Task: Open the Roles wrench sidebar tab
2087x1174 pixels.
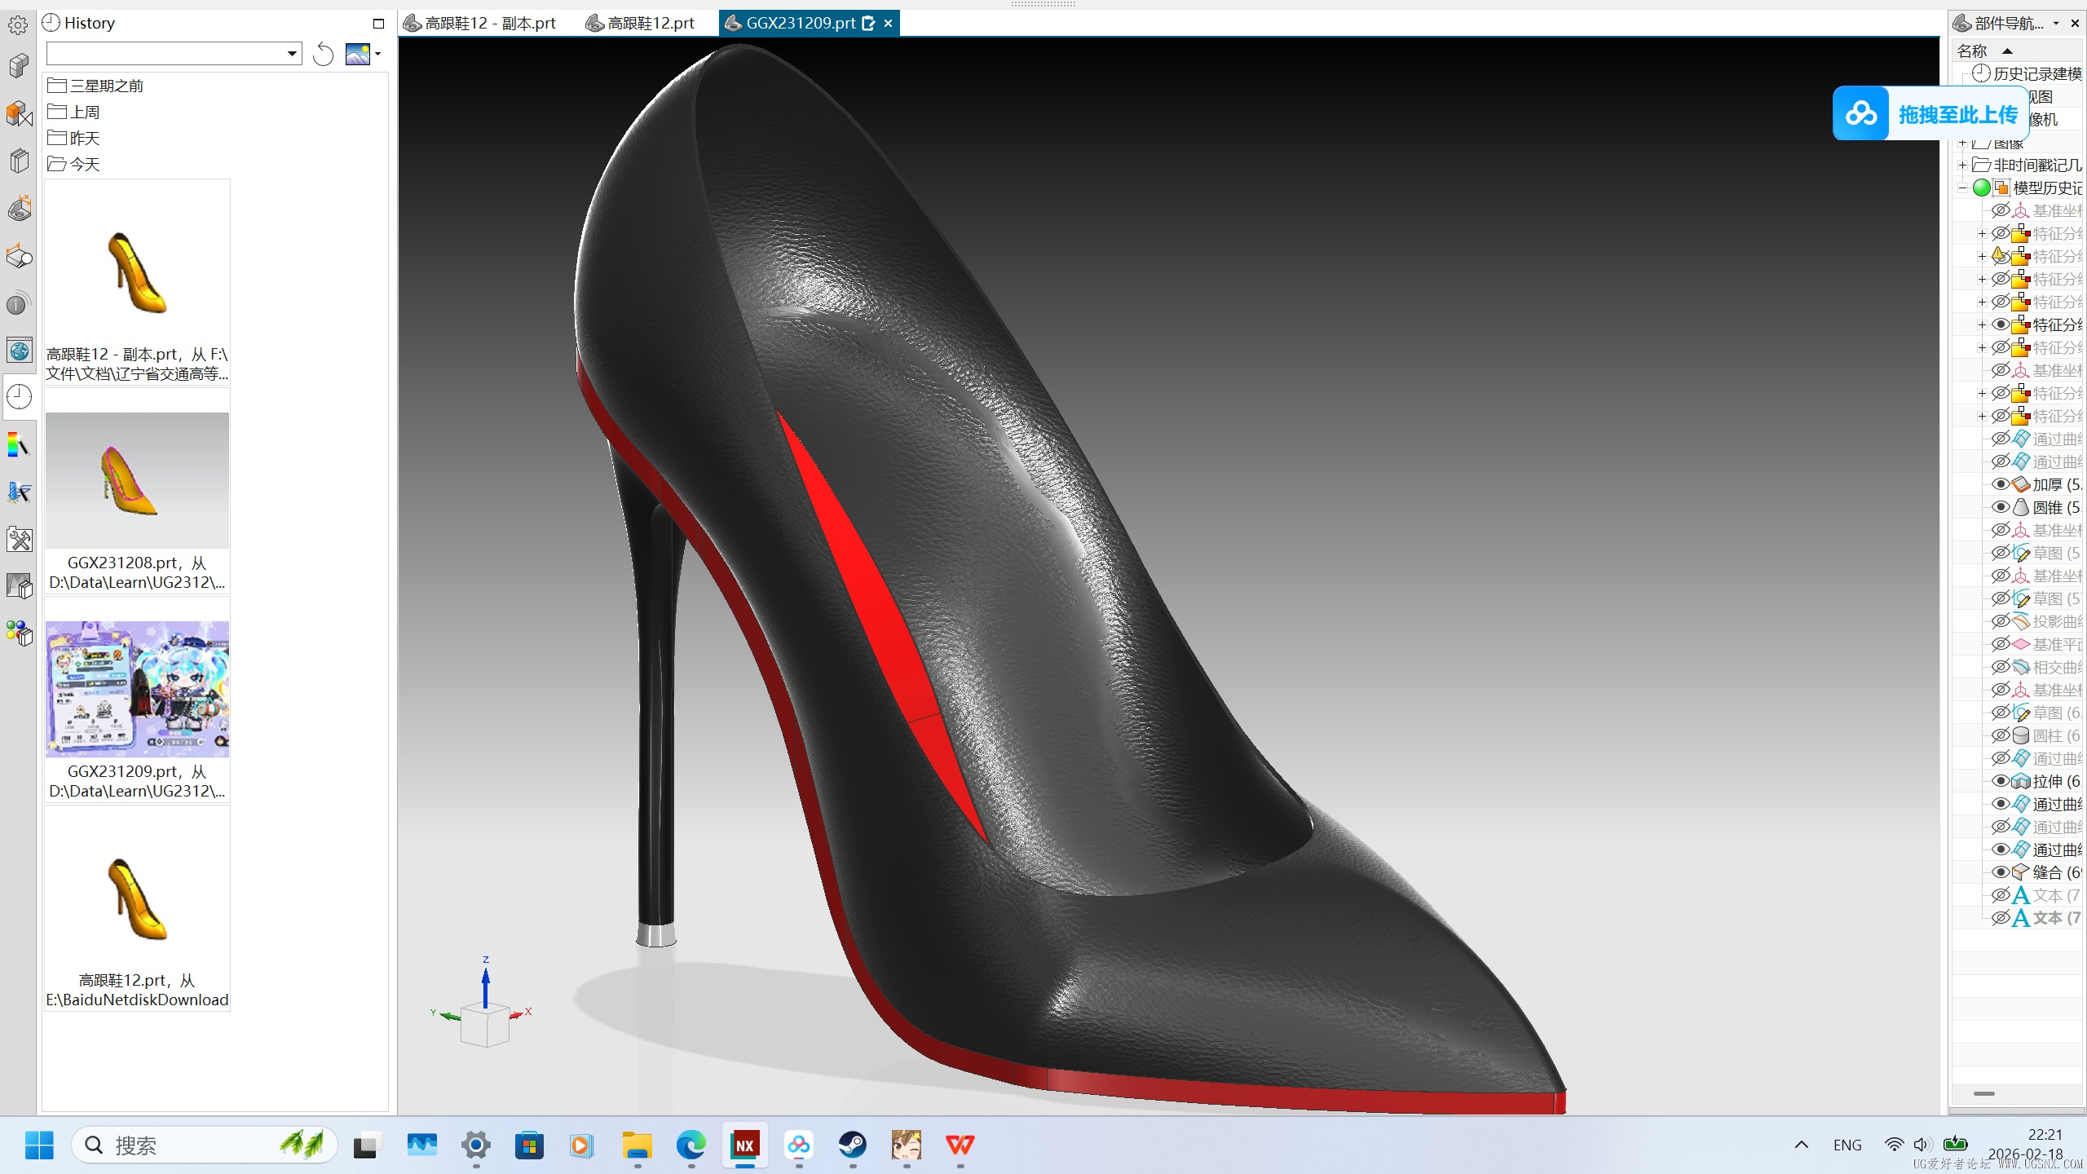Action: click(x=19, y=540)
